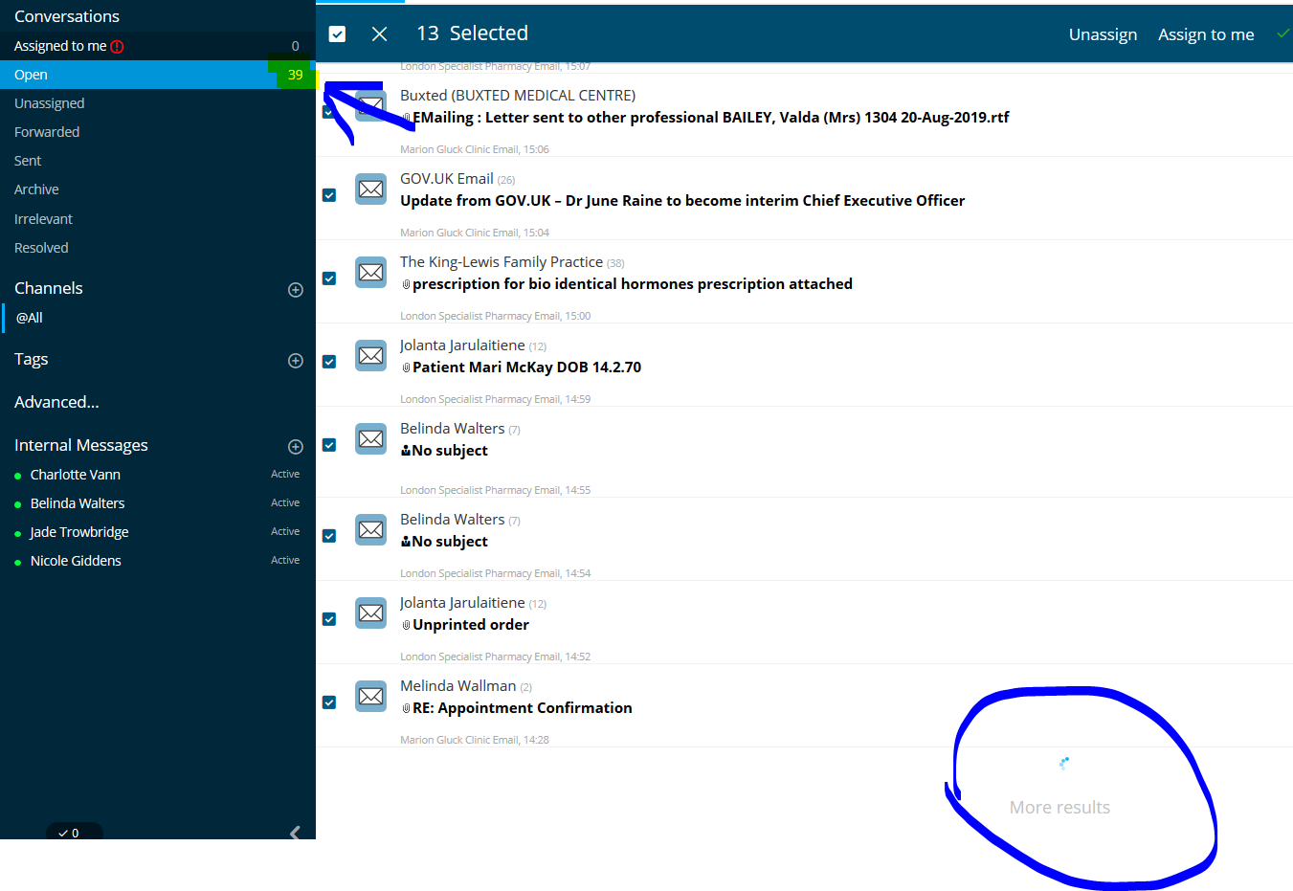
Task: Start new internal message with plus icon
Action: [x=296, y=447]
